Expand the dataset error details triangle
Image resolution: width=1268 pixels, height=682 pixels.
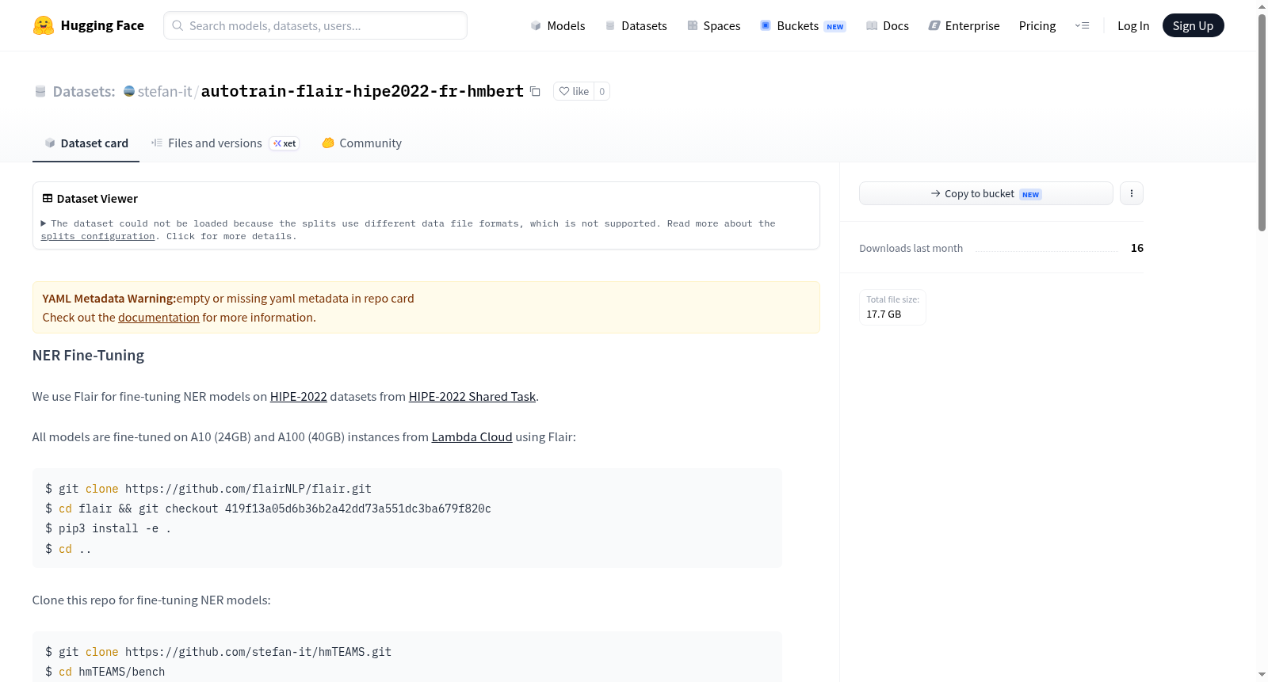(x=44, y=224)
